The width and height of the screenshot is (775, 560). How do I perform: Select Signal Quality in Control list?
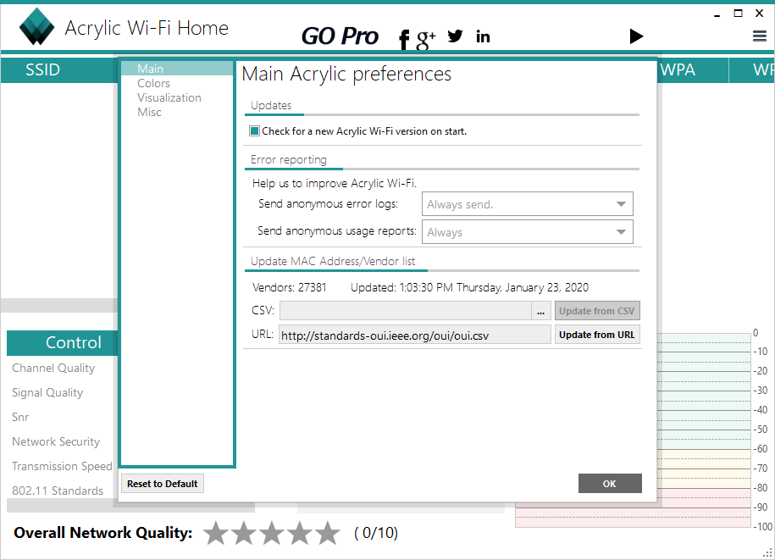click(x=47, y=392)
